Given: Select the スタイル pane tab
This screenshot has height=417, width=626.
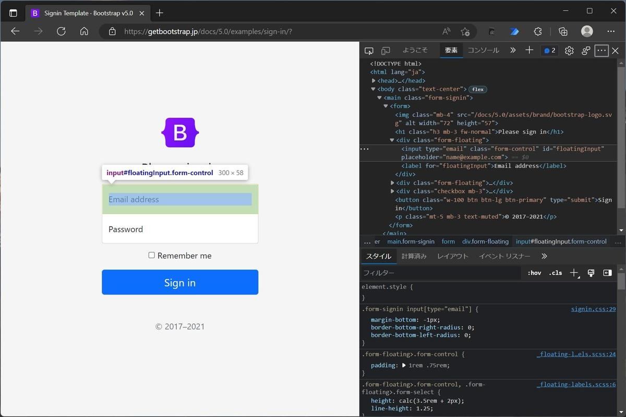Looking at the screenshot, I should [x=378, y=256].
